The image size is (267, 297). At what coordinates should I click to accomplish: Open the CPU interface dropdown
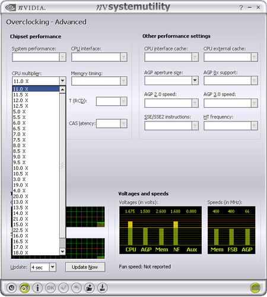[x=99, y=57]
